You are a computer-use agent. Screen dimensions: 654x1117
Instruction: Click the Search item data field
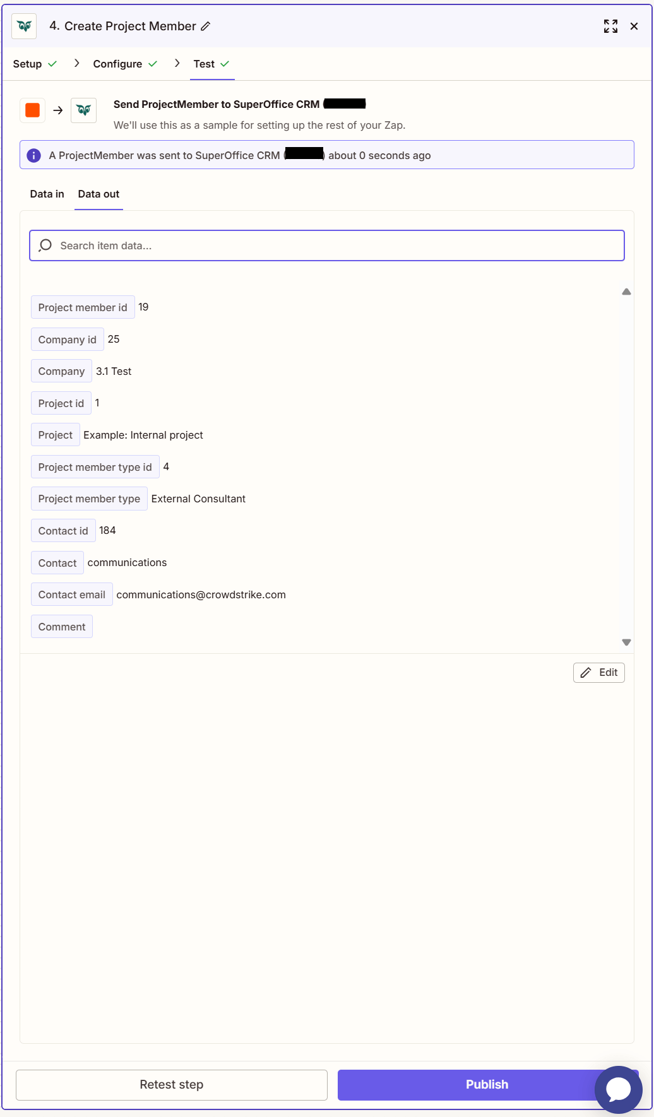click(327, 245)
